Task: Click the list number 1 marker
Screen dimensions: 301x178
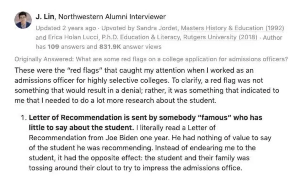Action: point(23,118)
